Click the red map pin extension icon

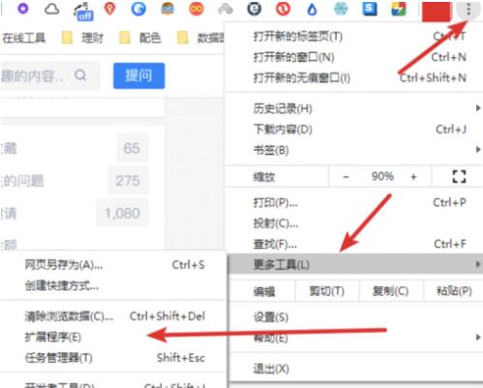click(110, 9)
